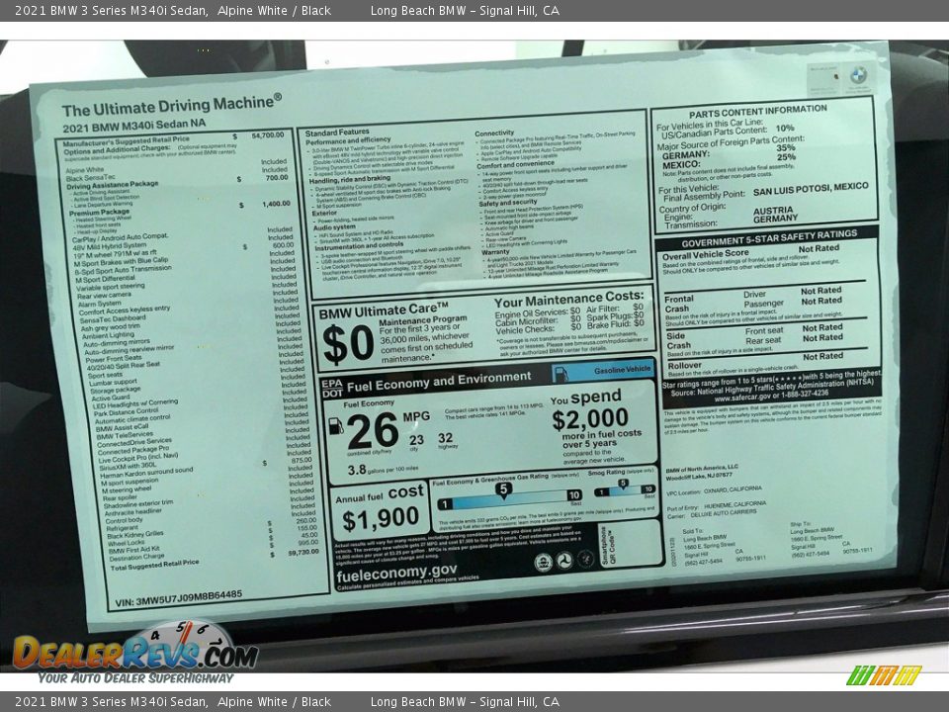The height and width of the screenshot is (712, 949).
Task: Click BMW of North America, LLC address
Action: click(x=702, y=472)
